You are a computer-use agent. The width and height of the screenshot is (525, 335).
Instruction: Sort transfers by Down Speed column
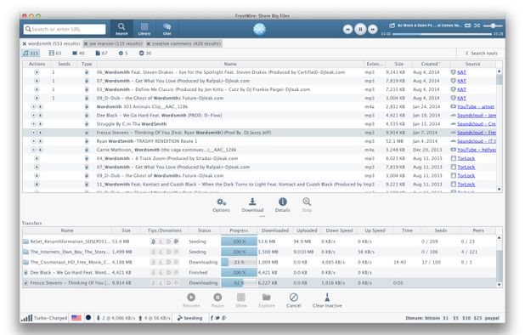tap(339, 230)
